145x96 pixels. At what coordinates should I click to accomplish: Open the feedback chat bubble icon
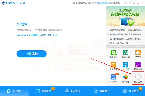[x=125, y=3]
